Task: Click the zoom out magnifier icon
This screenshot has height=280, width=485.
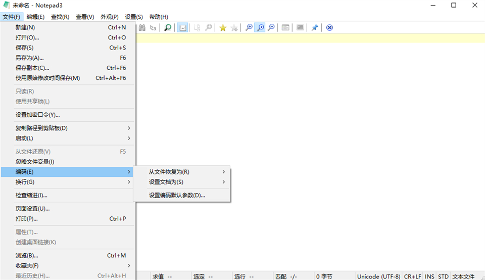Action: point(271,27)
